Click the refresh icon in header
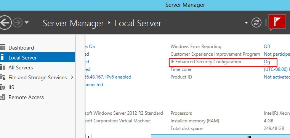The image size is (290, 138). pos(256,23)
